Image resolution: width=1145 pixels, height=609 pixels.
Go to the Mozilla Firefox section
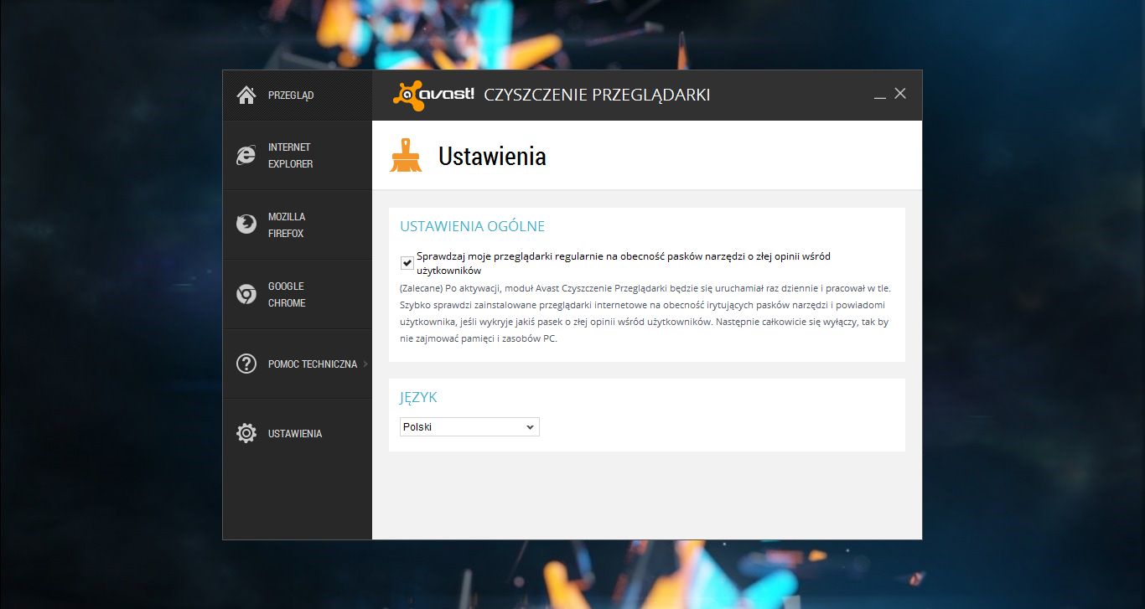click(x=298, y=225)
